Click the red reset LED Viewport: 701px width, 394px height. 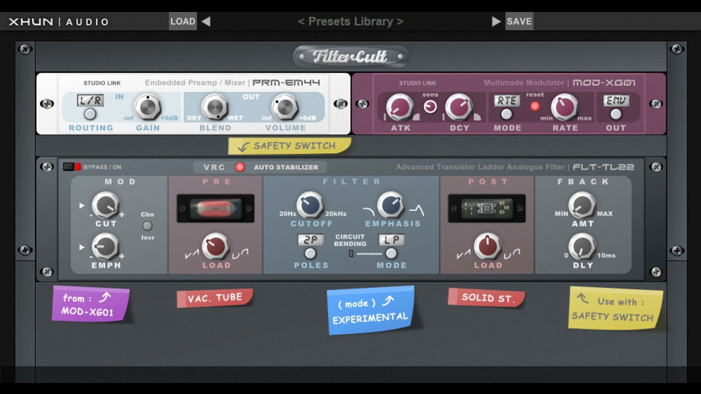coord(535,107)
